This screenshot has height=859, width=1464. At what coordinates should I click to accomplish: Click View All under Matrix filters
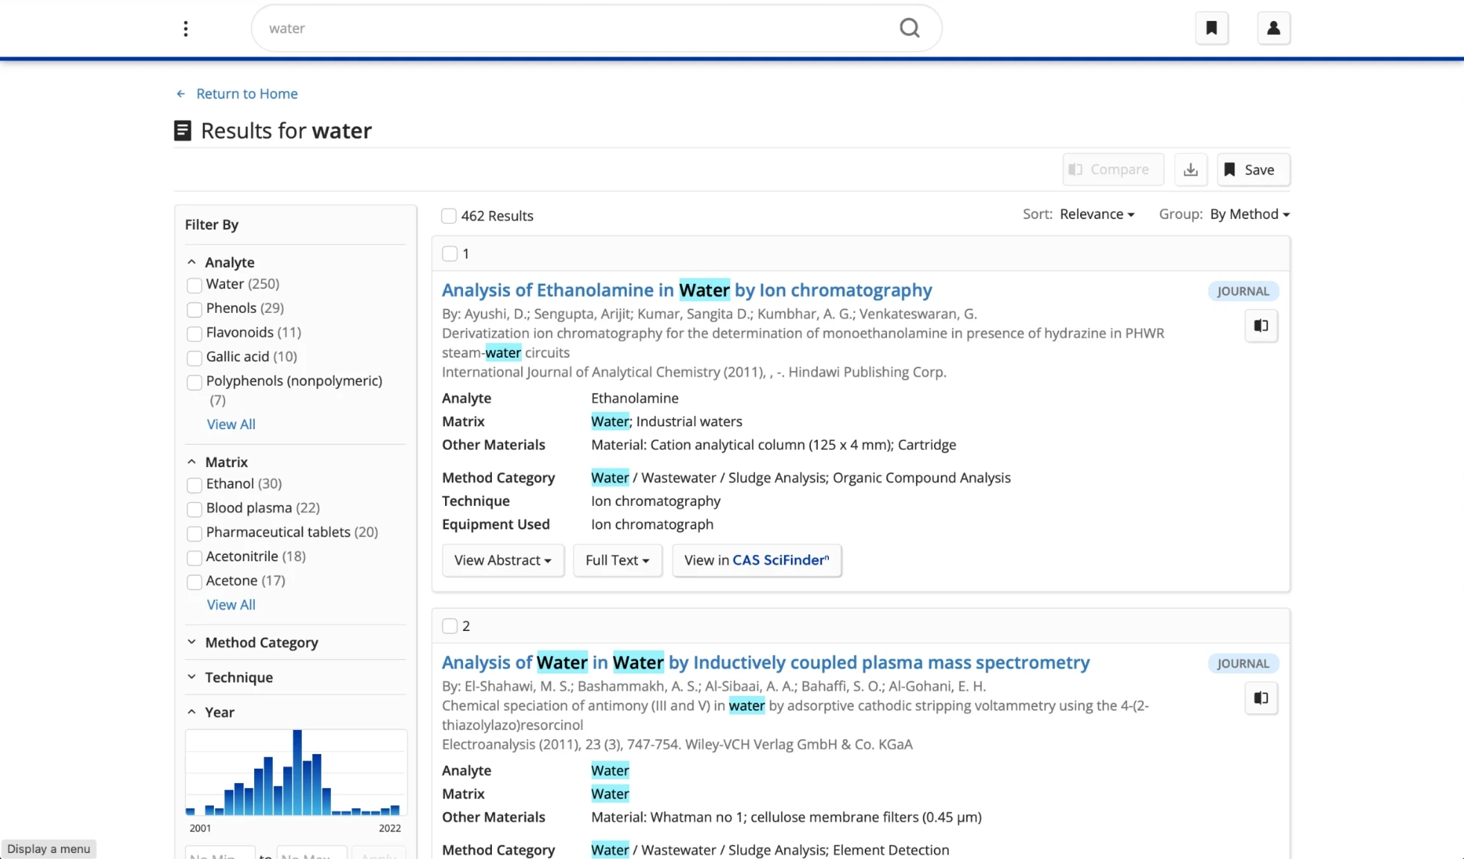[231, 605]
